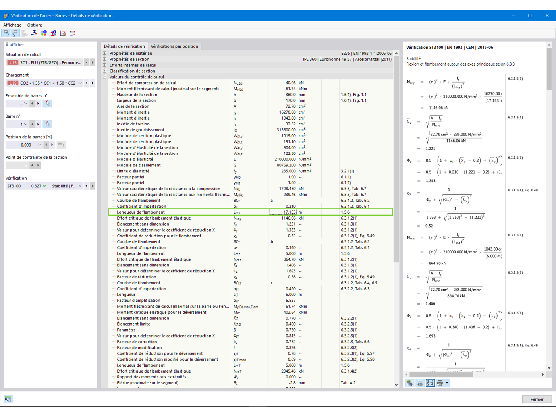Viewport: 556px width, 417px height.
Task: Switch to the Vérifications par position tab
Action: pos(174,46)
